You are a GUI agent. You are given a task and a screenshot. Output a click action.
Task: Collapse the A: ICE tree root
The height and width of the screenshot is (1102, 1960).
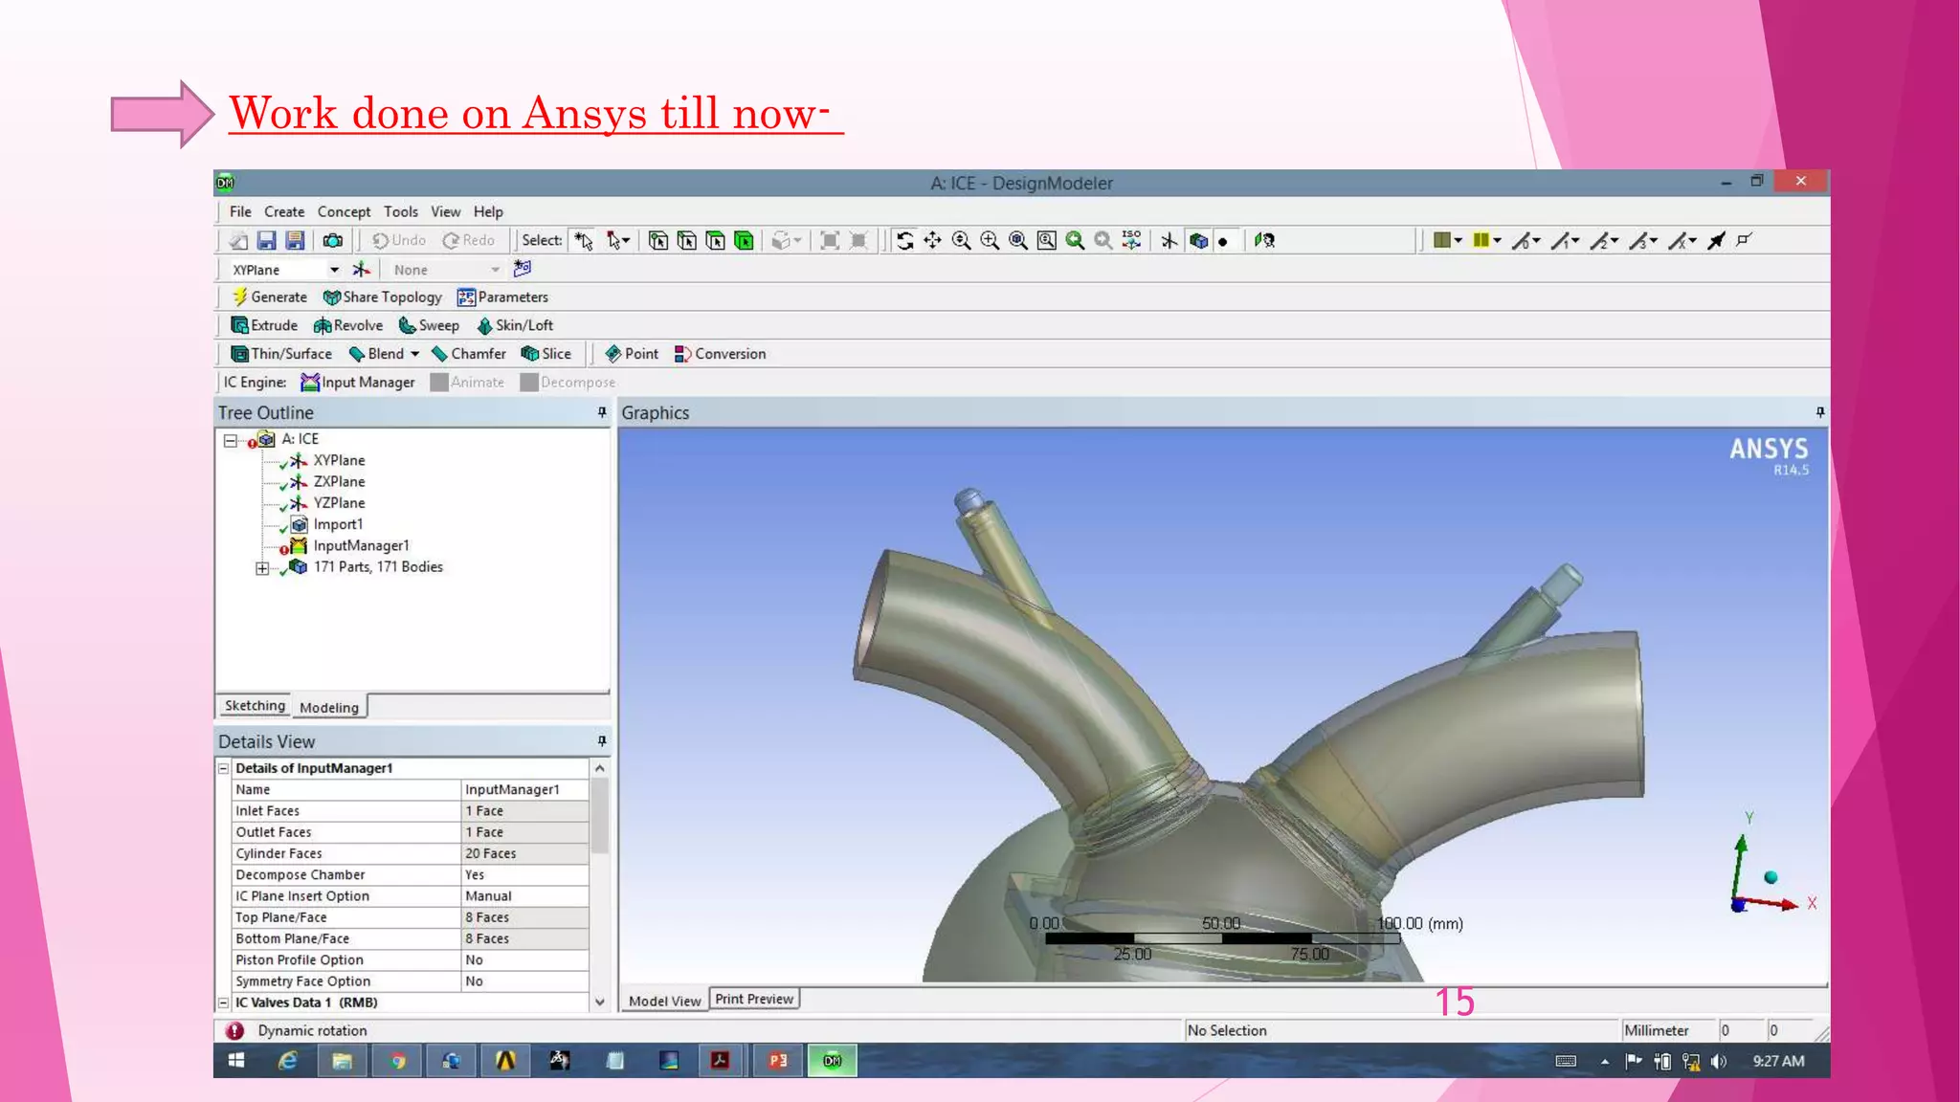(231, 440)
